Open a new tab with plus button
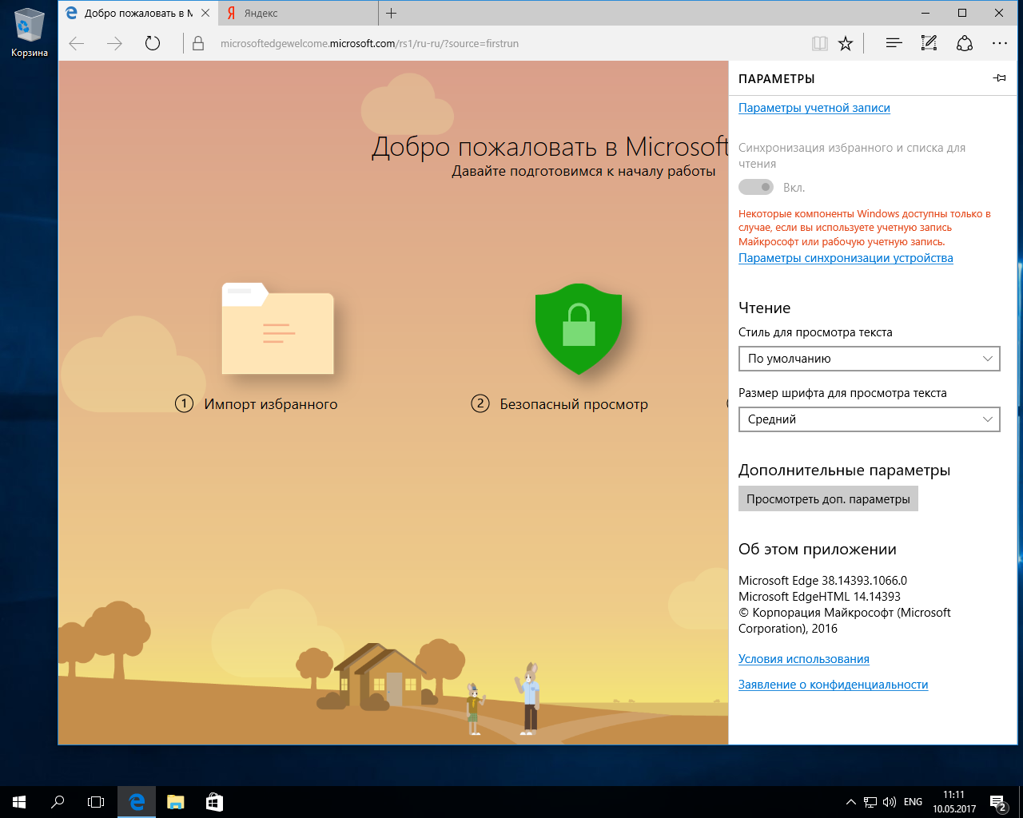Viewport: 1023px width, 818px height. [x=391, y=13]
